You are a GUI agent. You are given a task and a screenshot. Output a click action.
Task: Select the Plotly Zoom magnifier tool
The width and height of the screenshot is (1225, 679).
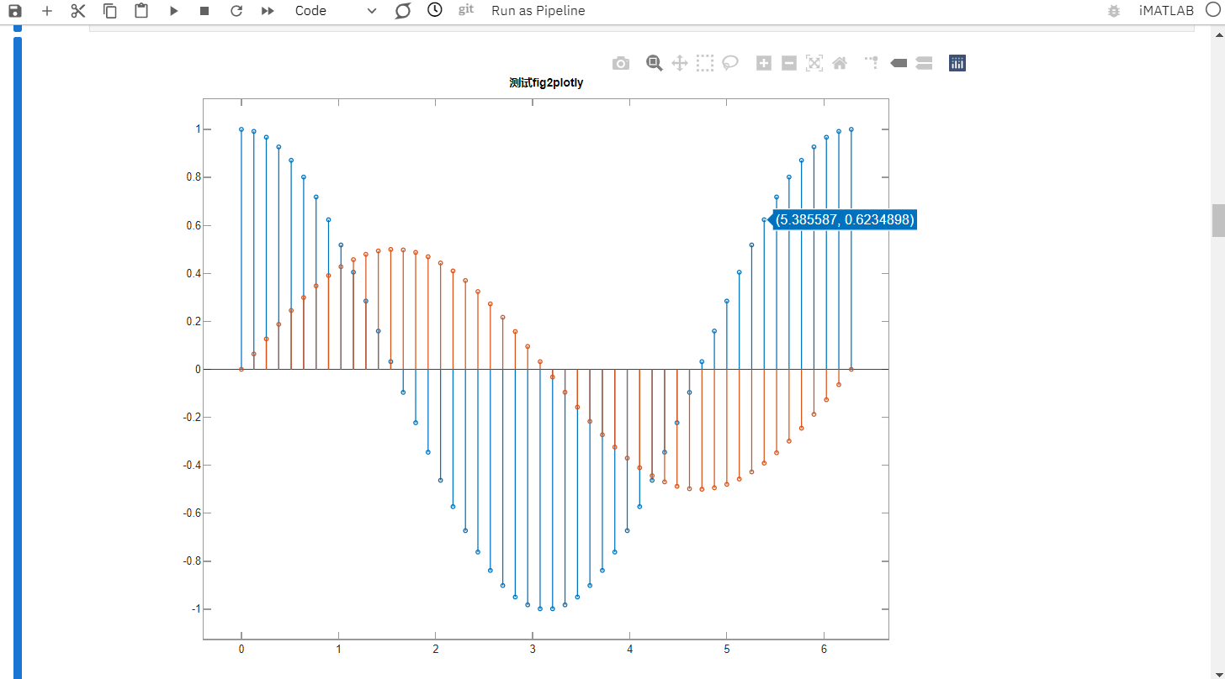[x=655, y=63]
